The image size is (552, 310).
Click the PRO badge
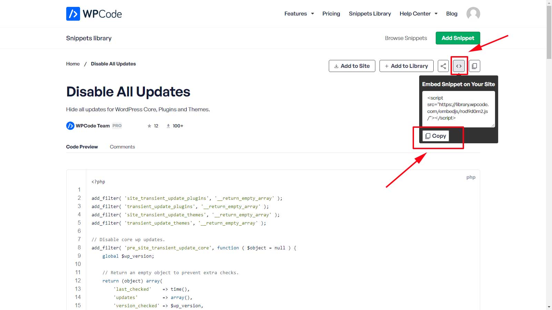(x=117, y=126)
